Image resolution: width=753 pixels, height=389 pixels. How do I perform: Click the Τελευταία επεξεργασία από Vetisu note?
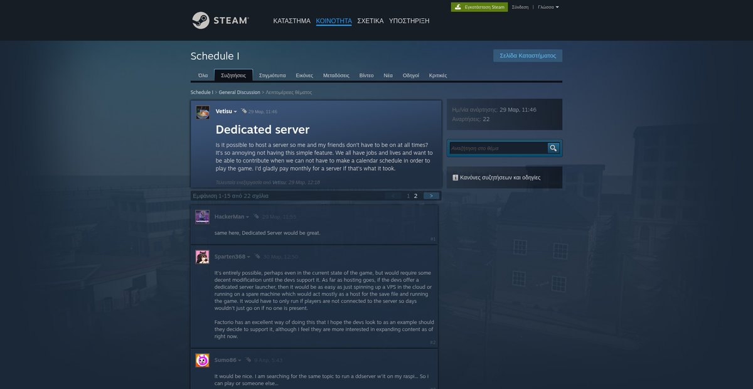[x=268, y=182]
